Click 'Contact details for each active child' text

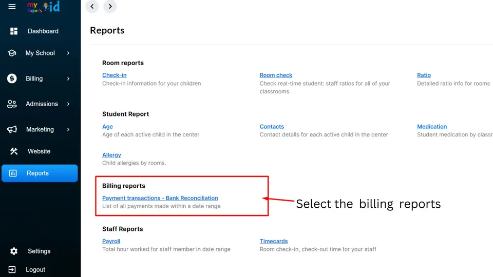click(x=324, y=134)
